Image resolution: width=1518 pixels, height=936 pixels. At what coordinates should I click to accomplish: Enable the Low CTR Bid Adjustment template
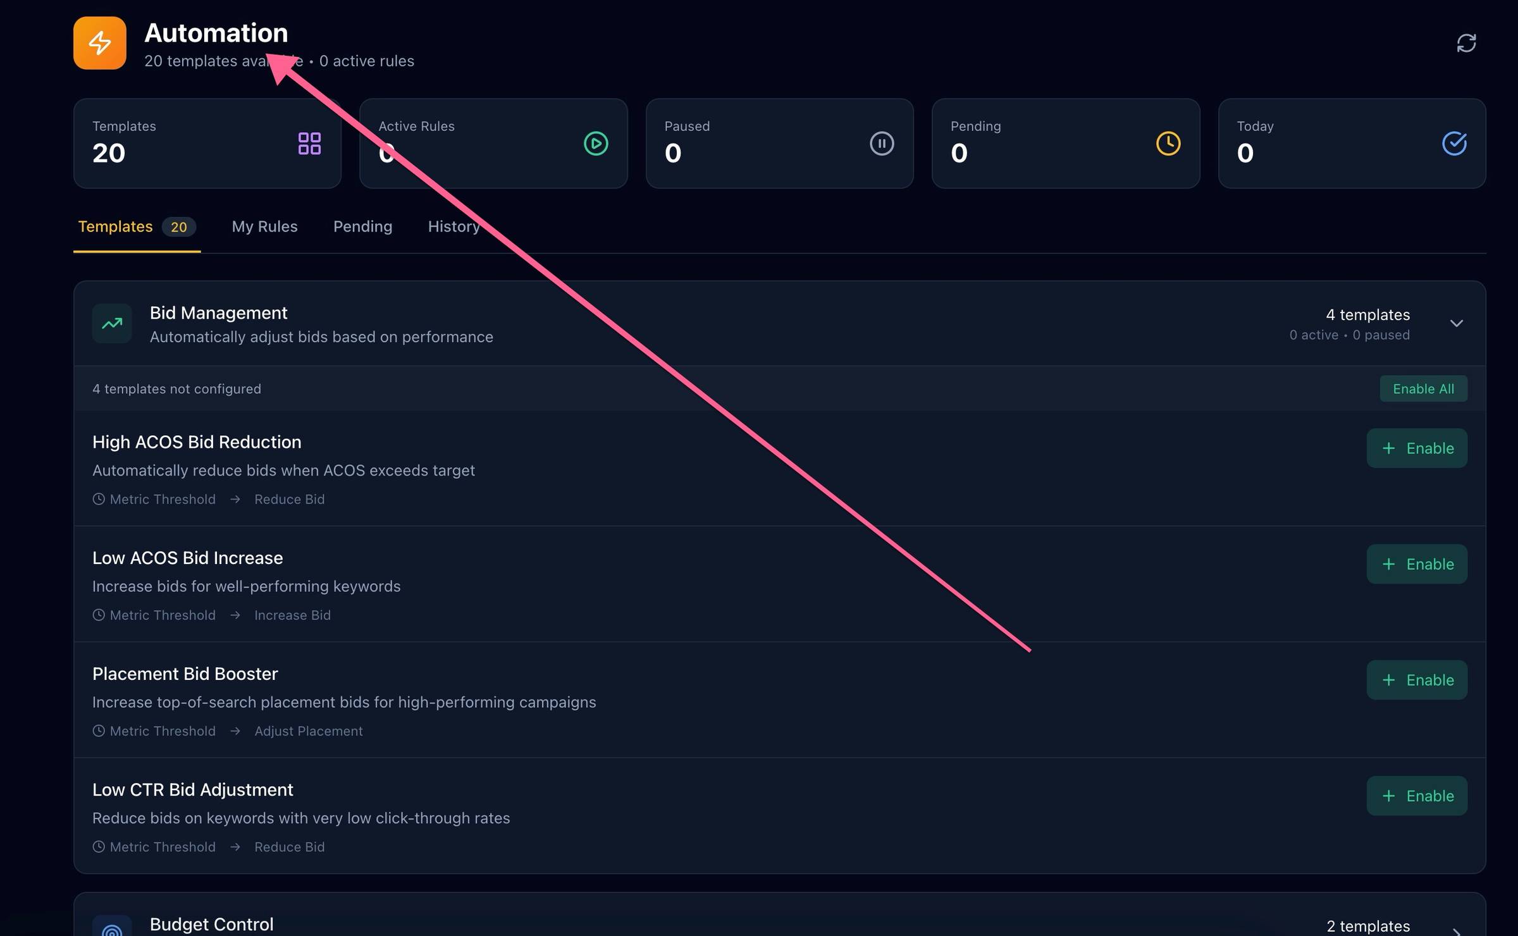coord(1417,796)
